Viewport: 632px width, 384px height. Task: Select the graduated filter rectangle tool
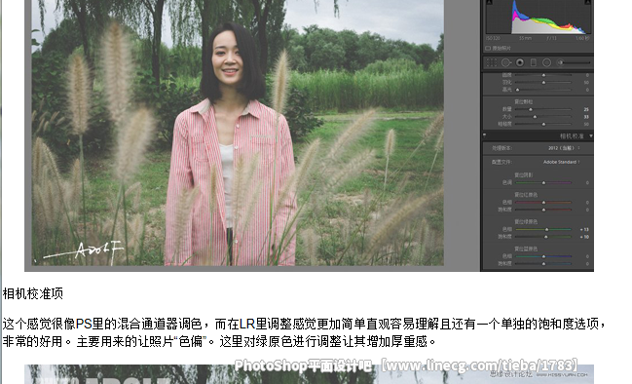point(534,62)
